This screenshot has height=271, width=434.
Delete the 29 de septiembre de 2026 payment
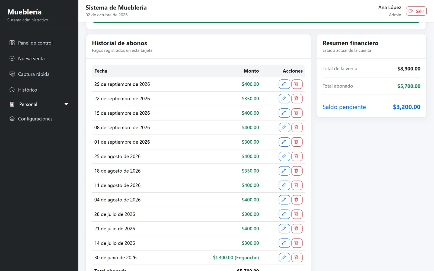[297, 84]
